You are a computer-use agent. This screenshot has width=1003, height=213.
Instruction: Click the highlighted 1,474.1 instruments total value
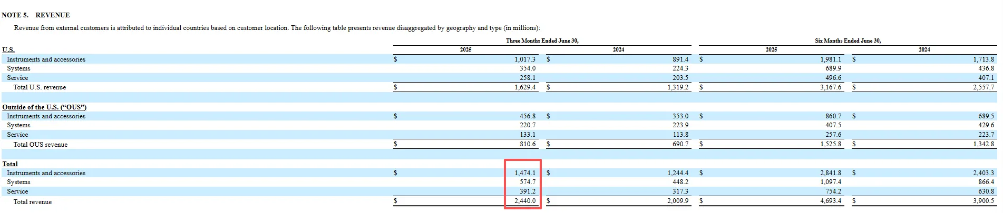pos(525,173)
